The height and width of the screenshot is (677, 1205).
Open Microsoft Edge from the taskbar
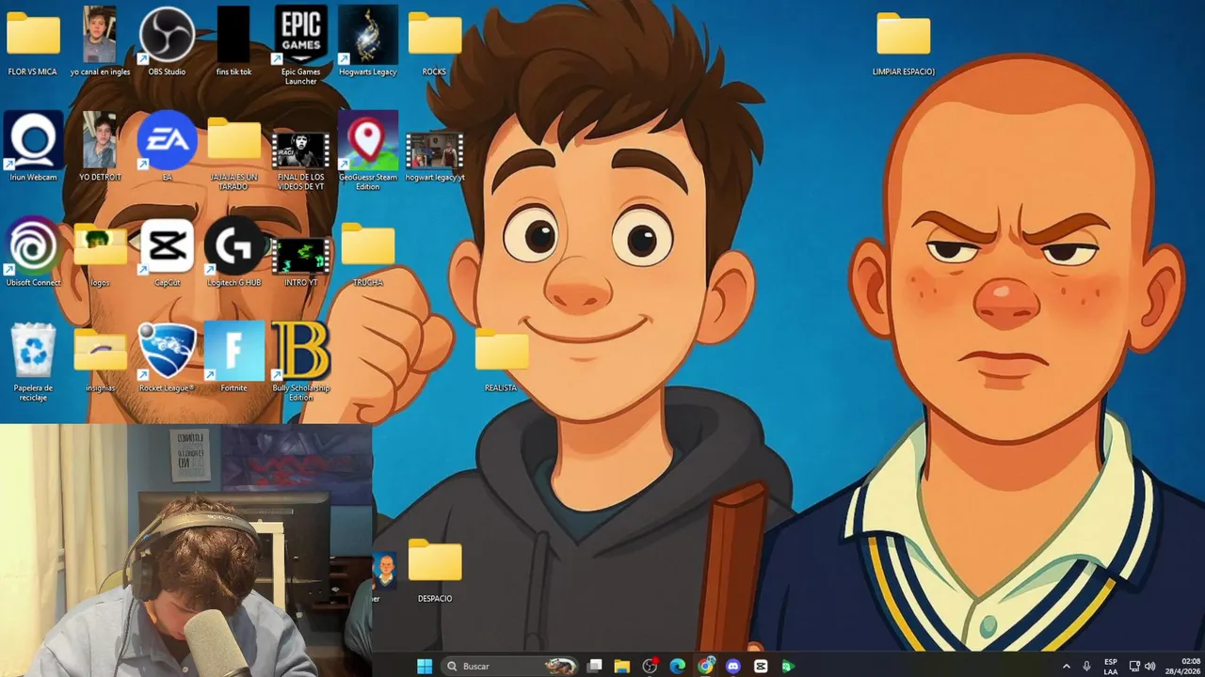coord(677,666)
